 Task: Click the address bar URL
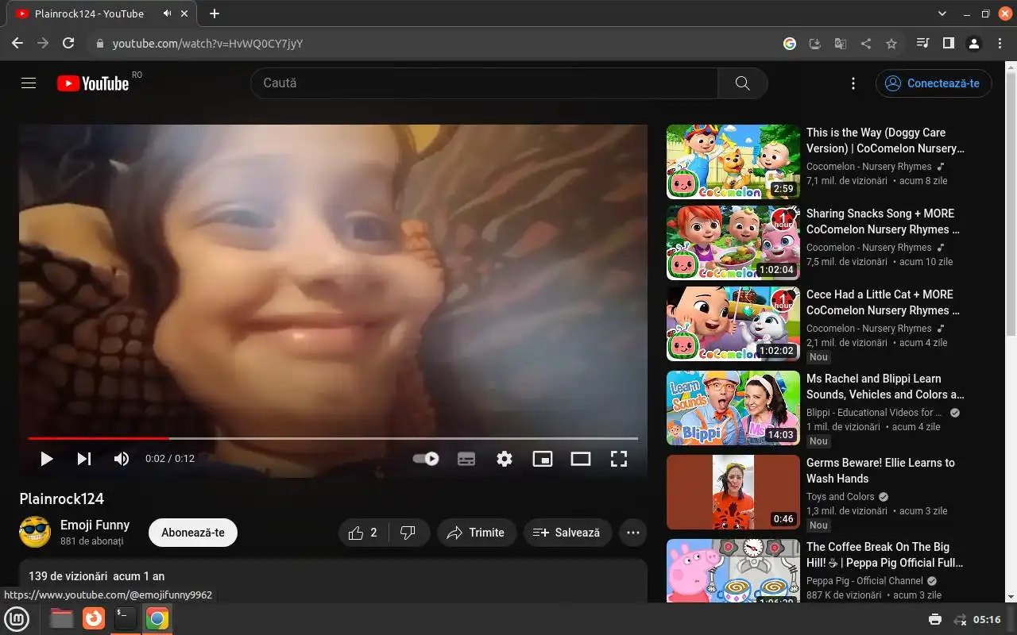point(207,44)
